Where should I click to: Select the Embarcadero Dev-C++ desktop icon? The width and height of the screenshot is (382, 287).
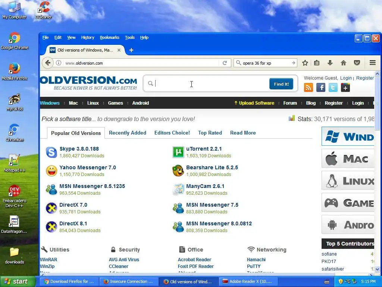point(15,197)
